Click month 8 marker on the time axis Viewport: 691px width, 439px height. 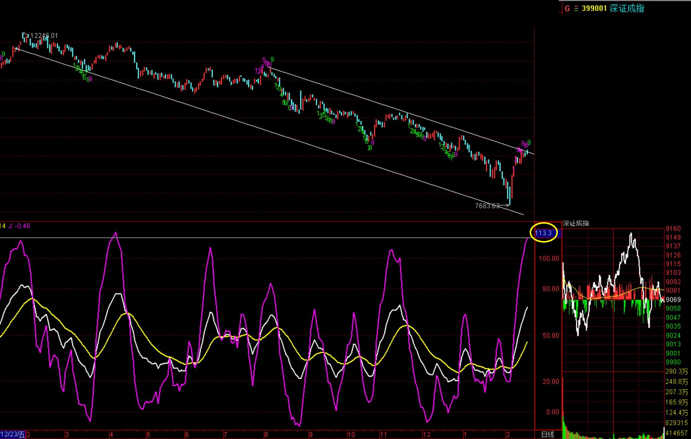tap(266, 435)
